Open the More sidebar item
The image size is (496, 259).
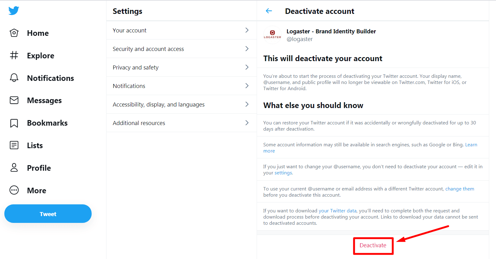(37, 190)
